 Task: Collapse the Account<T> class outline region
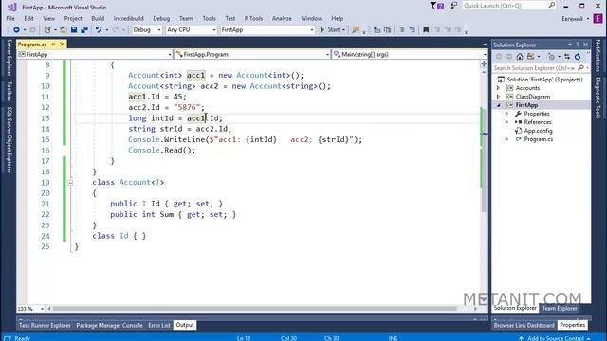[x=70, y=183]
